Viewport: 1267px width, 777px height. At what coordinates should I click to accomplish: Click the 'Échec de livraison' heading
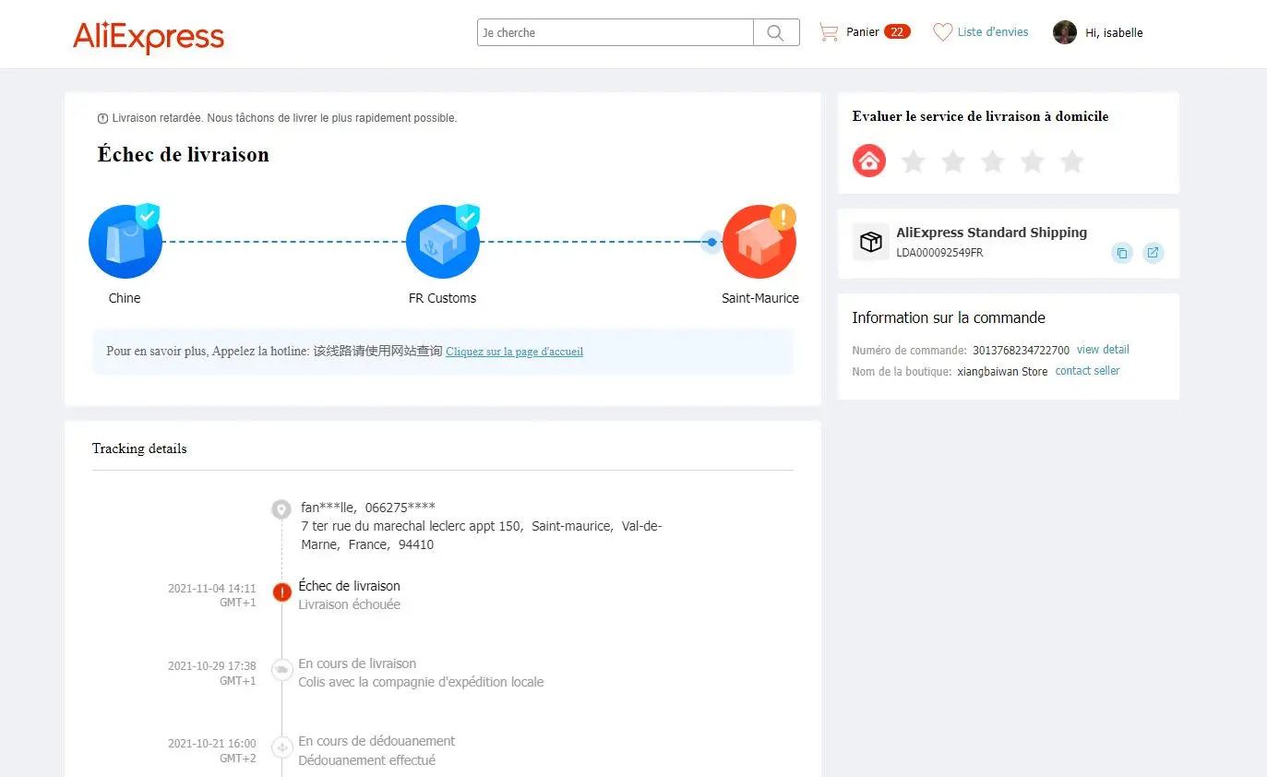184,154
